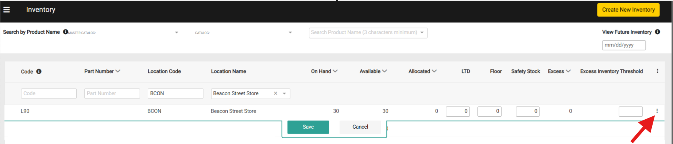Open the hamburger navigation menu
The height and width of the screenshot is (144, 673).
point(7,10)
